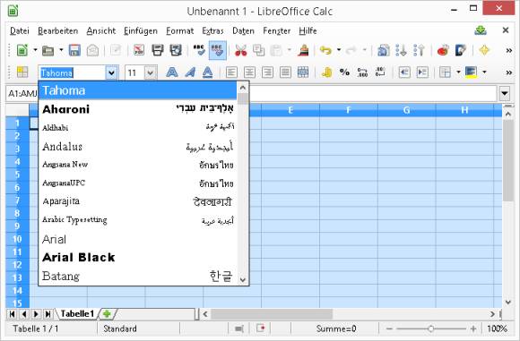Toggle Italic formatting slanted A icon
The height and width of the screenshot is (341, 520).
click(x=190, y=72)
